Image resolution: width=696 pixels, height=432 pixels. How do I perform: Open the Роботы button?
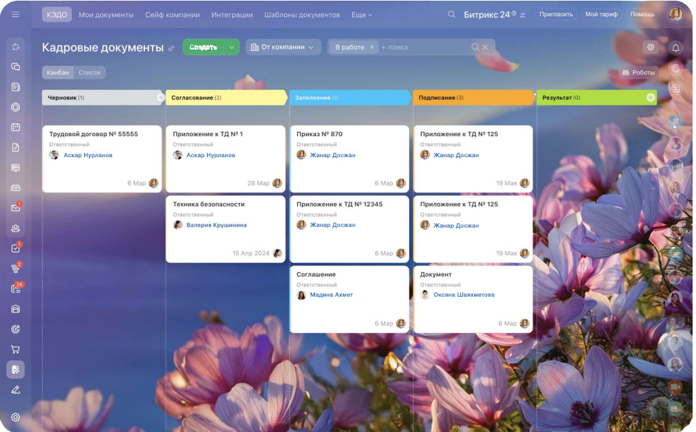[638, 72]
